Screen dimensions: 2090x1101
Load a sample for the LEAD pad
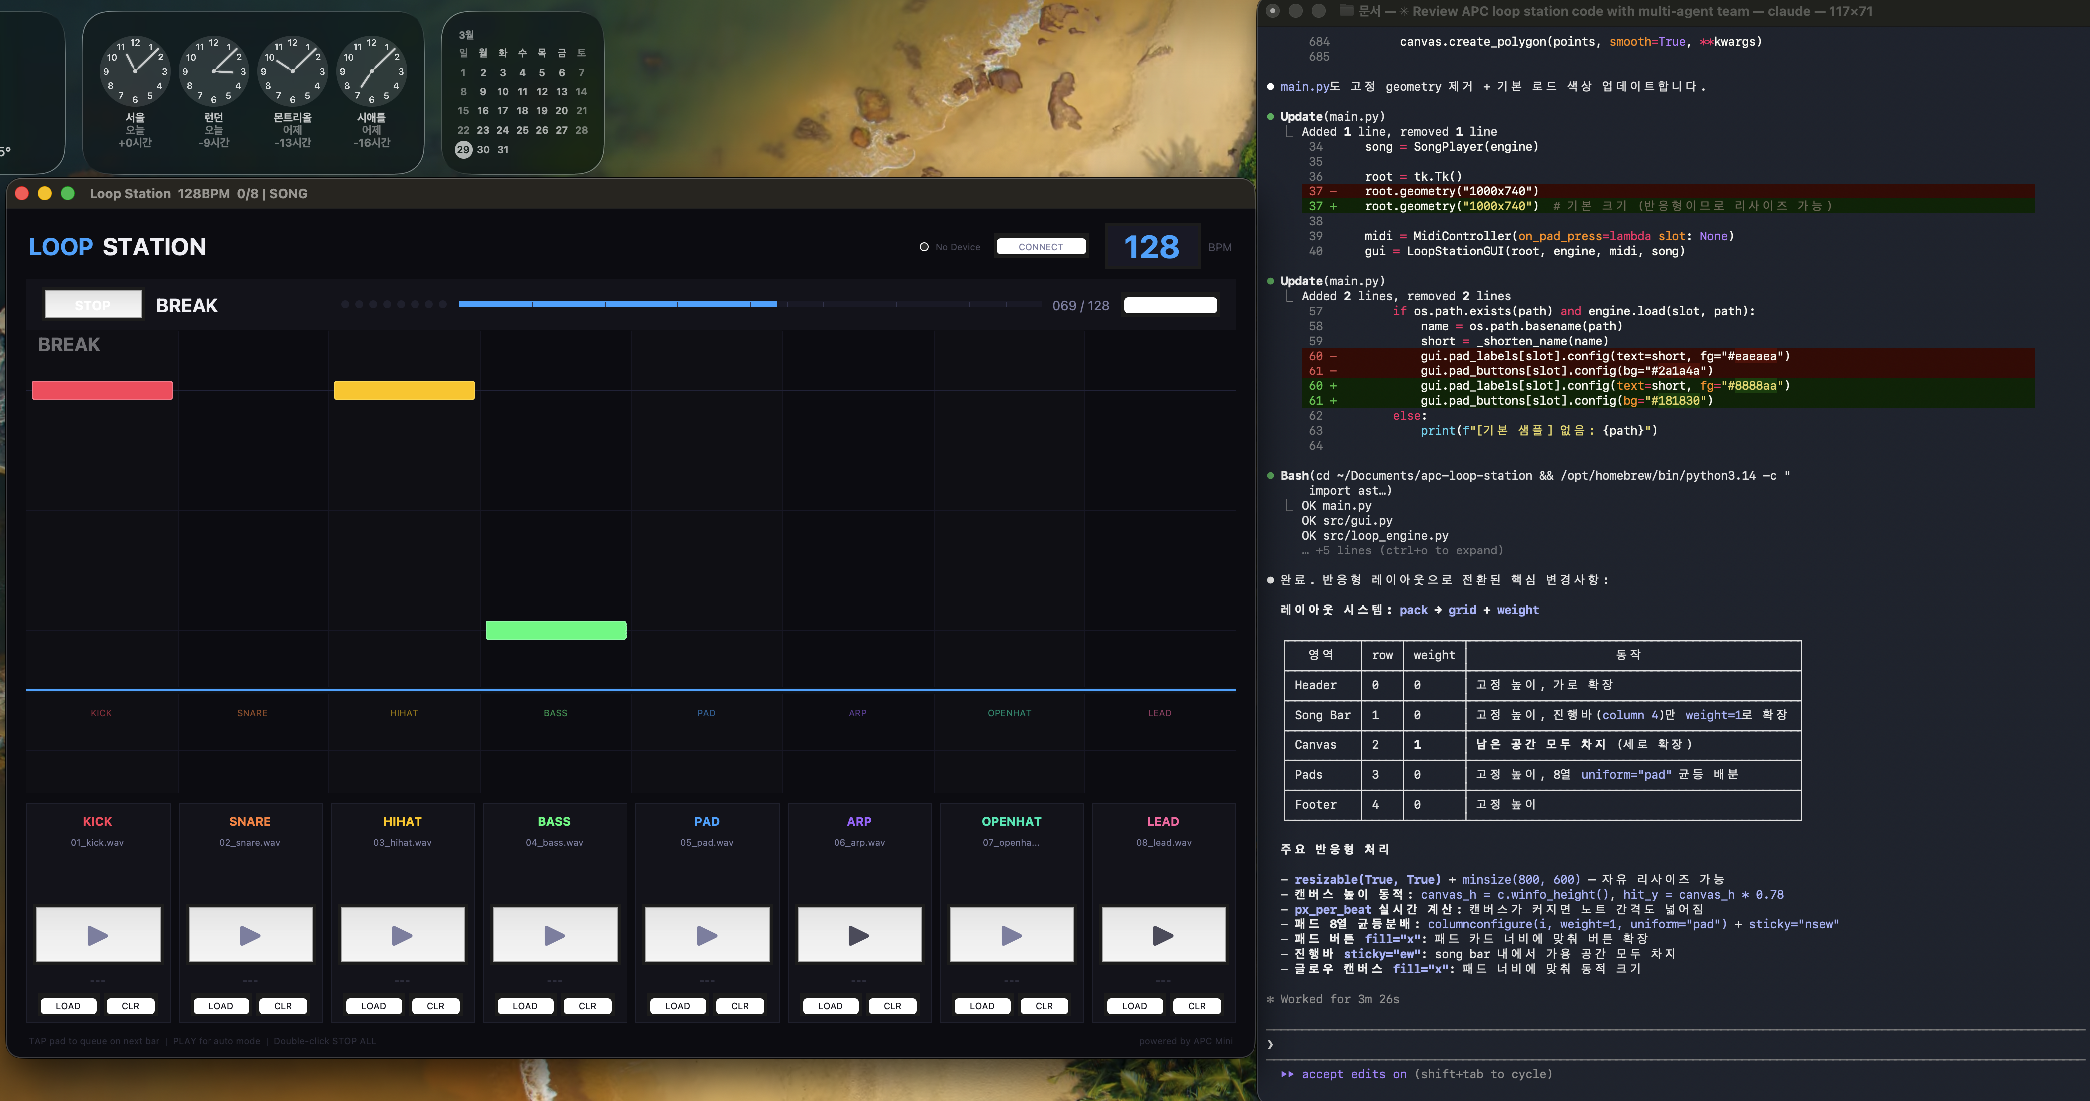(x=1134, y=1005)
